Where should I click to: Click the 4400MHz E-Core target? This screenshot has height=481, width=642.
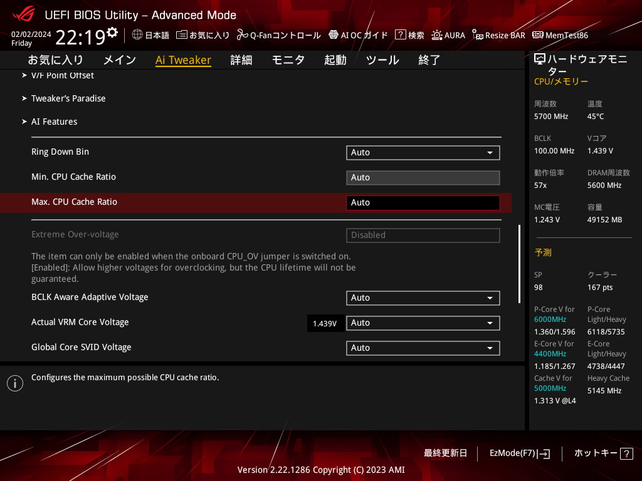(550, 354)
